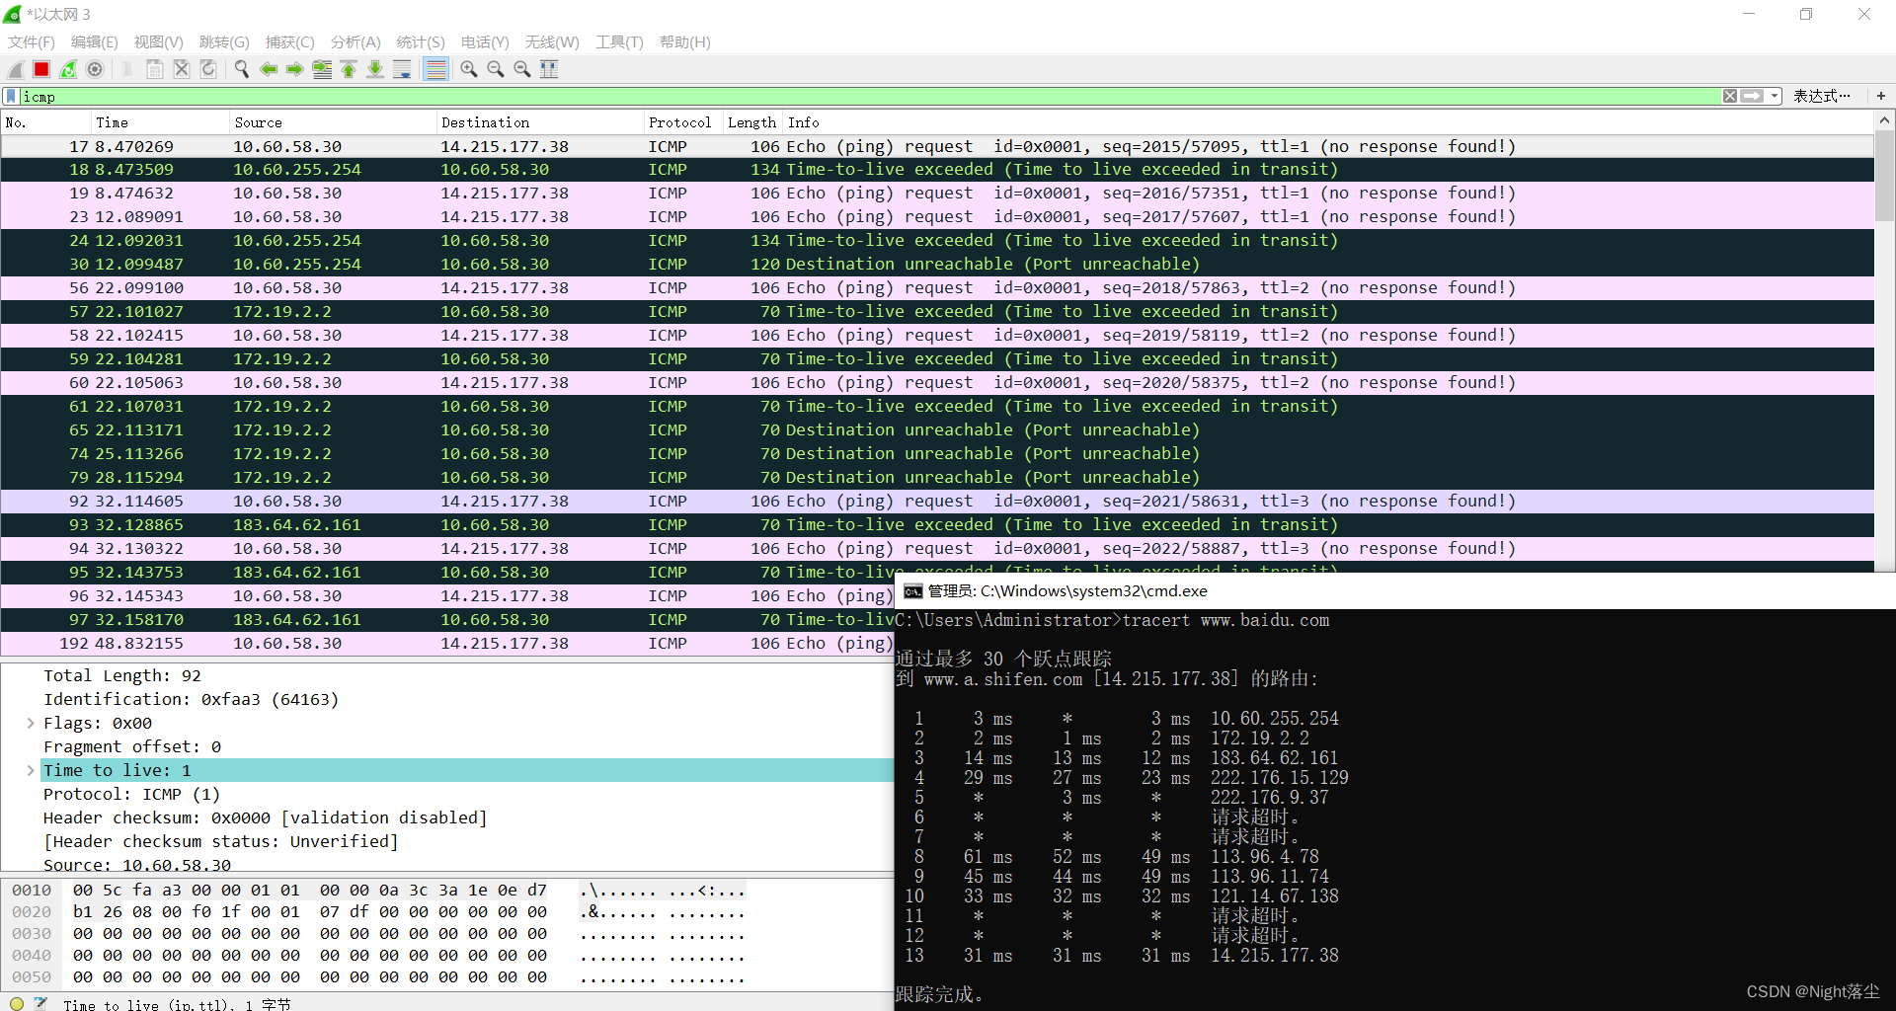The width and height of the screenshot is (1896, 1011).
Task: Sort by the Length column header
Action: pos(752,122)
